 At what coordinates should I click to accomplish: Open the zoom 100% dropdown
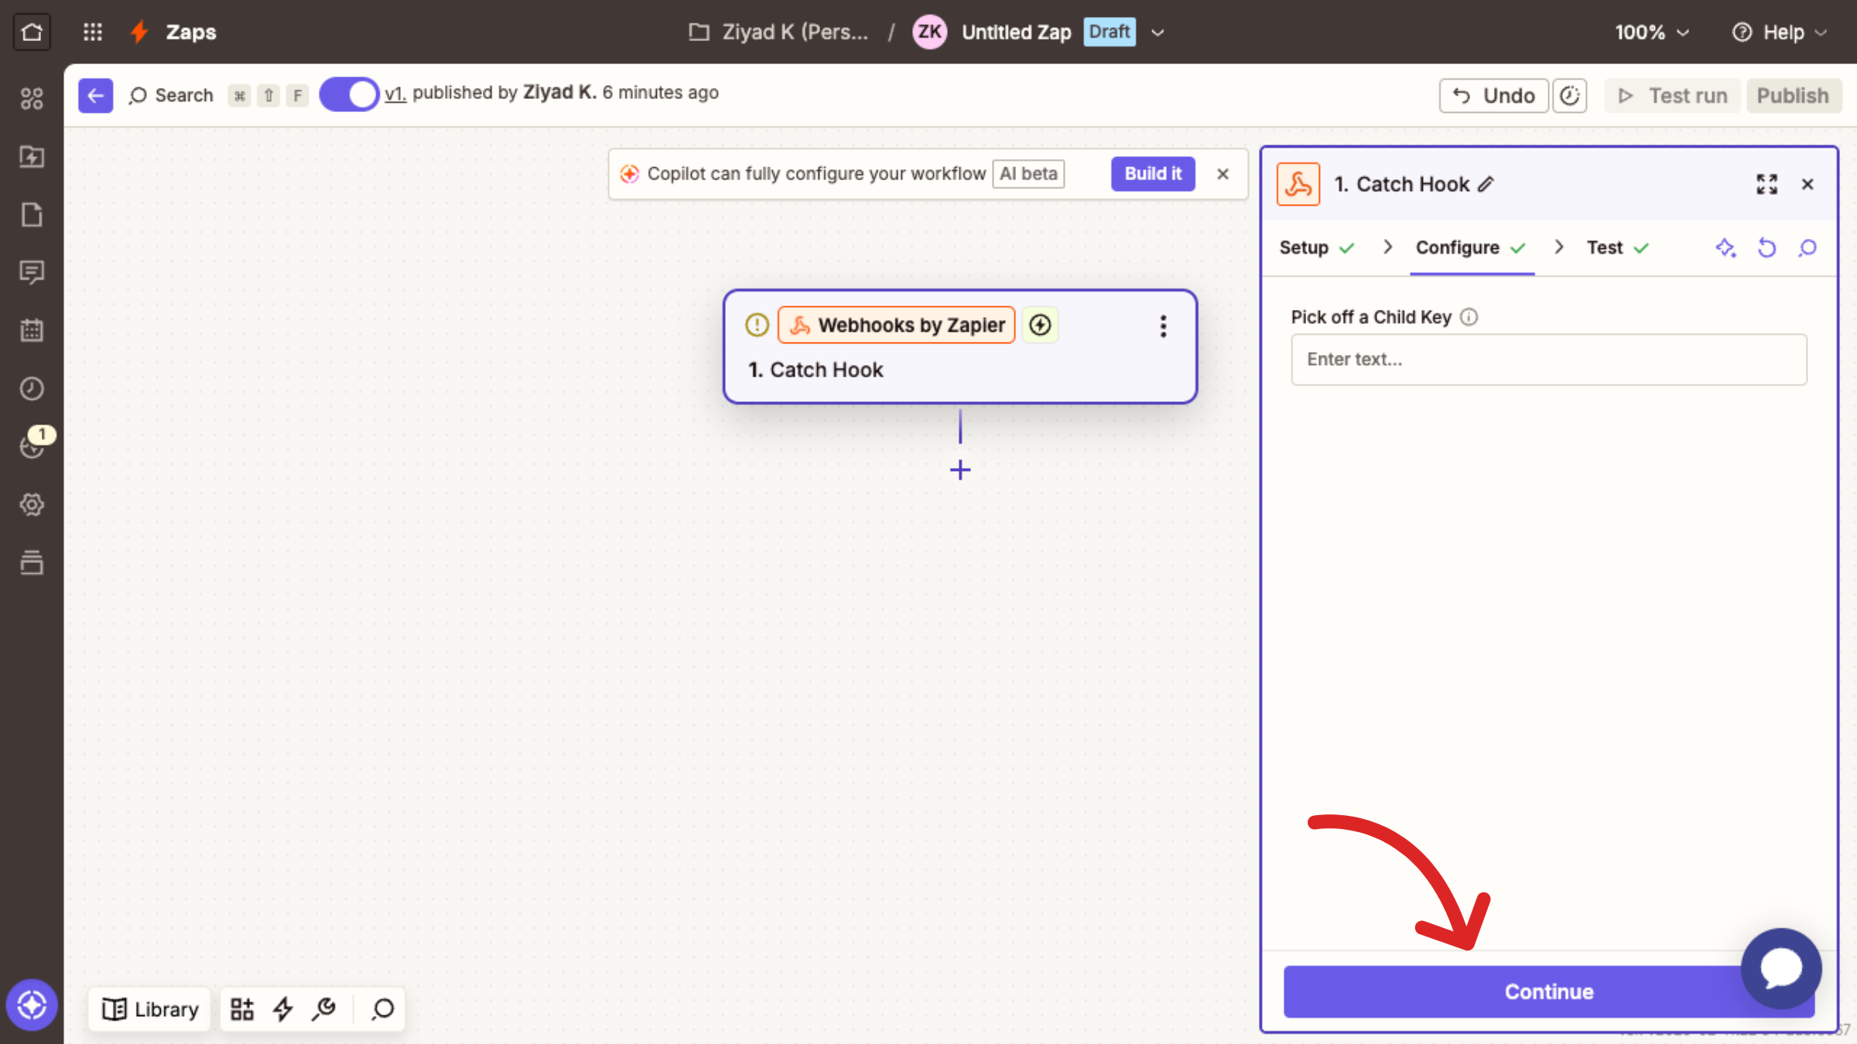pyautogui.click(x=1652, y=32)
